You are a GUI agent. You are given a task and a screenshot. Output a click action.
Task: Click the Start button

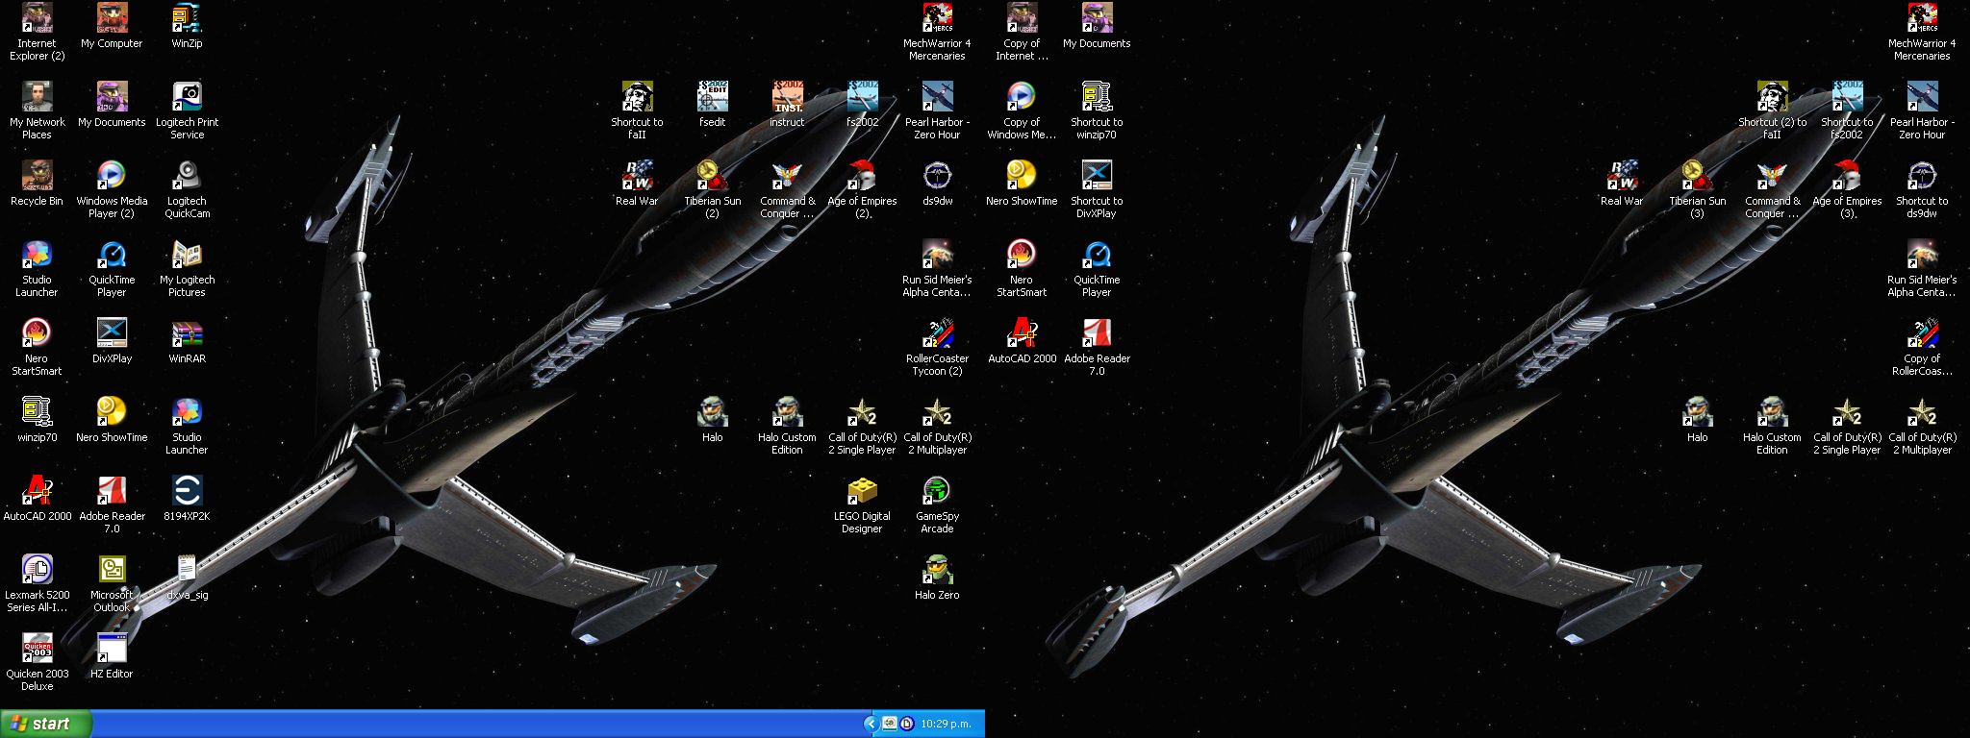coord(45,724)
